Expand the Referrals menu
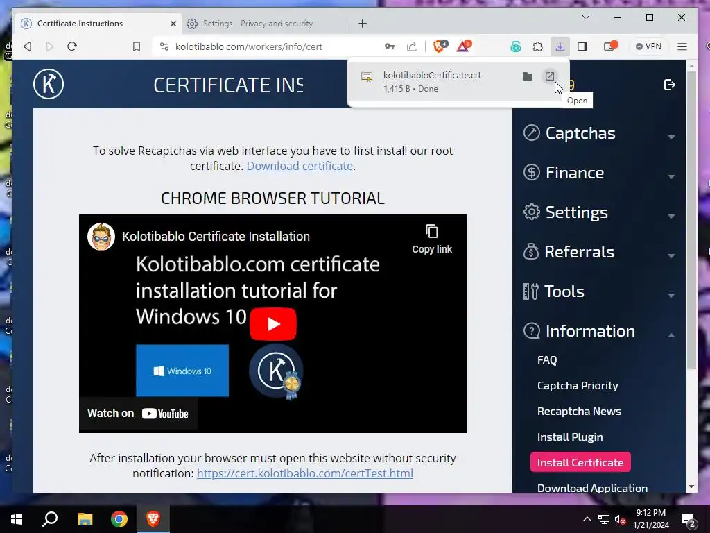 599,251
